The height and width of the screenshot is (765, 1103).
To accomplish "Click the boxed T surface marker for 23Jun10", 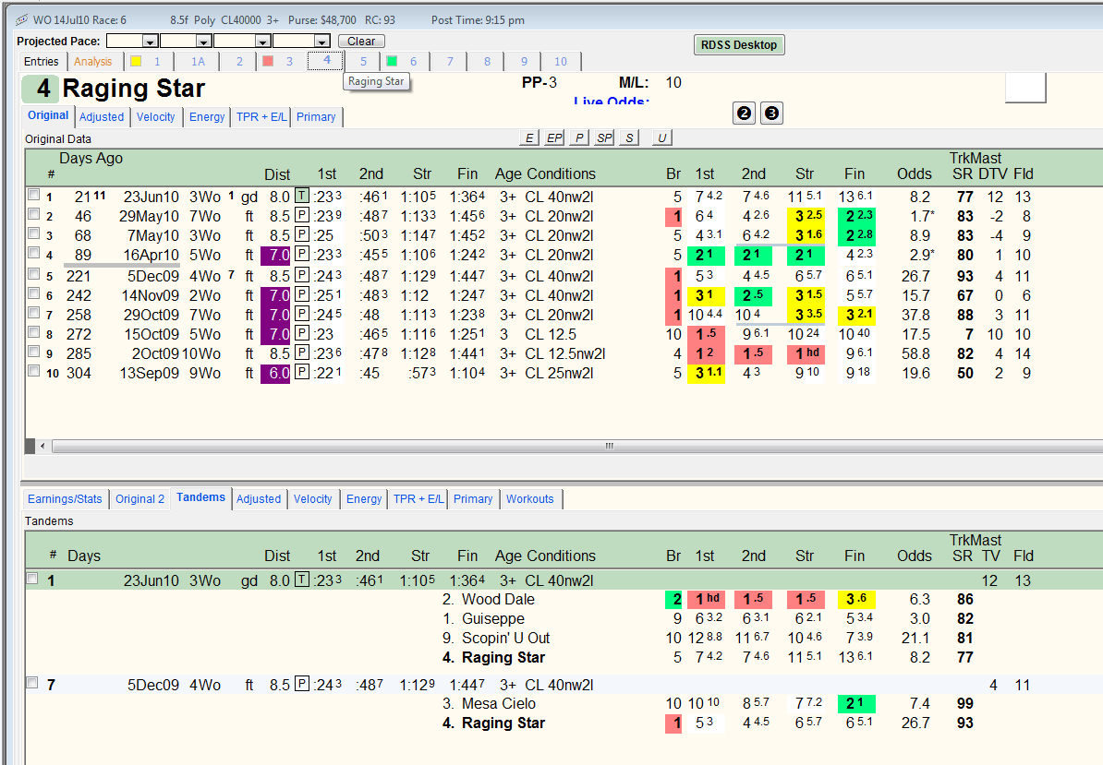I will (x=302, y=196).
